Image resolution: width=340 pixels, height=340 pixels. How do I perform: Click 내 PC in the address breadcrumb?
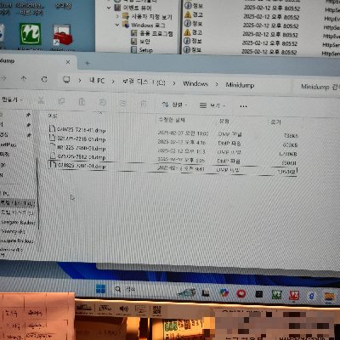[97, 81]
